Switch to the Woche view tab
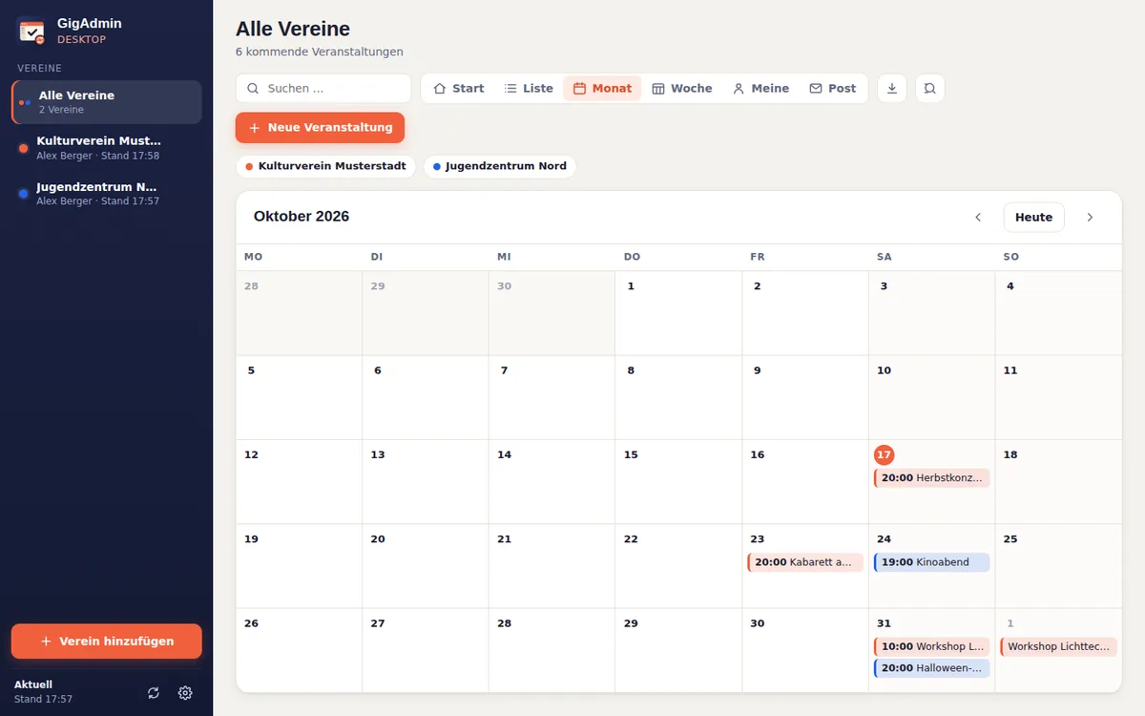Screen dimensions: 1145x716 (682, 88)
